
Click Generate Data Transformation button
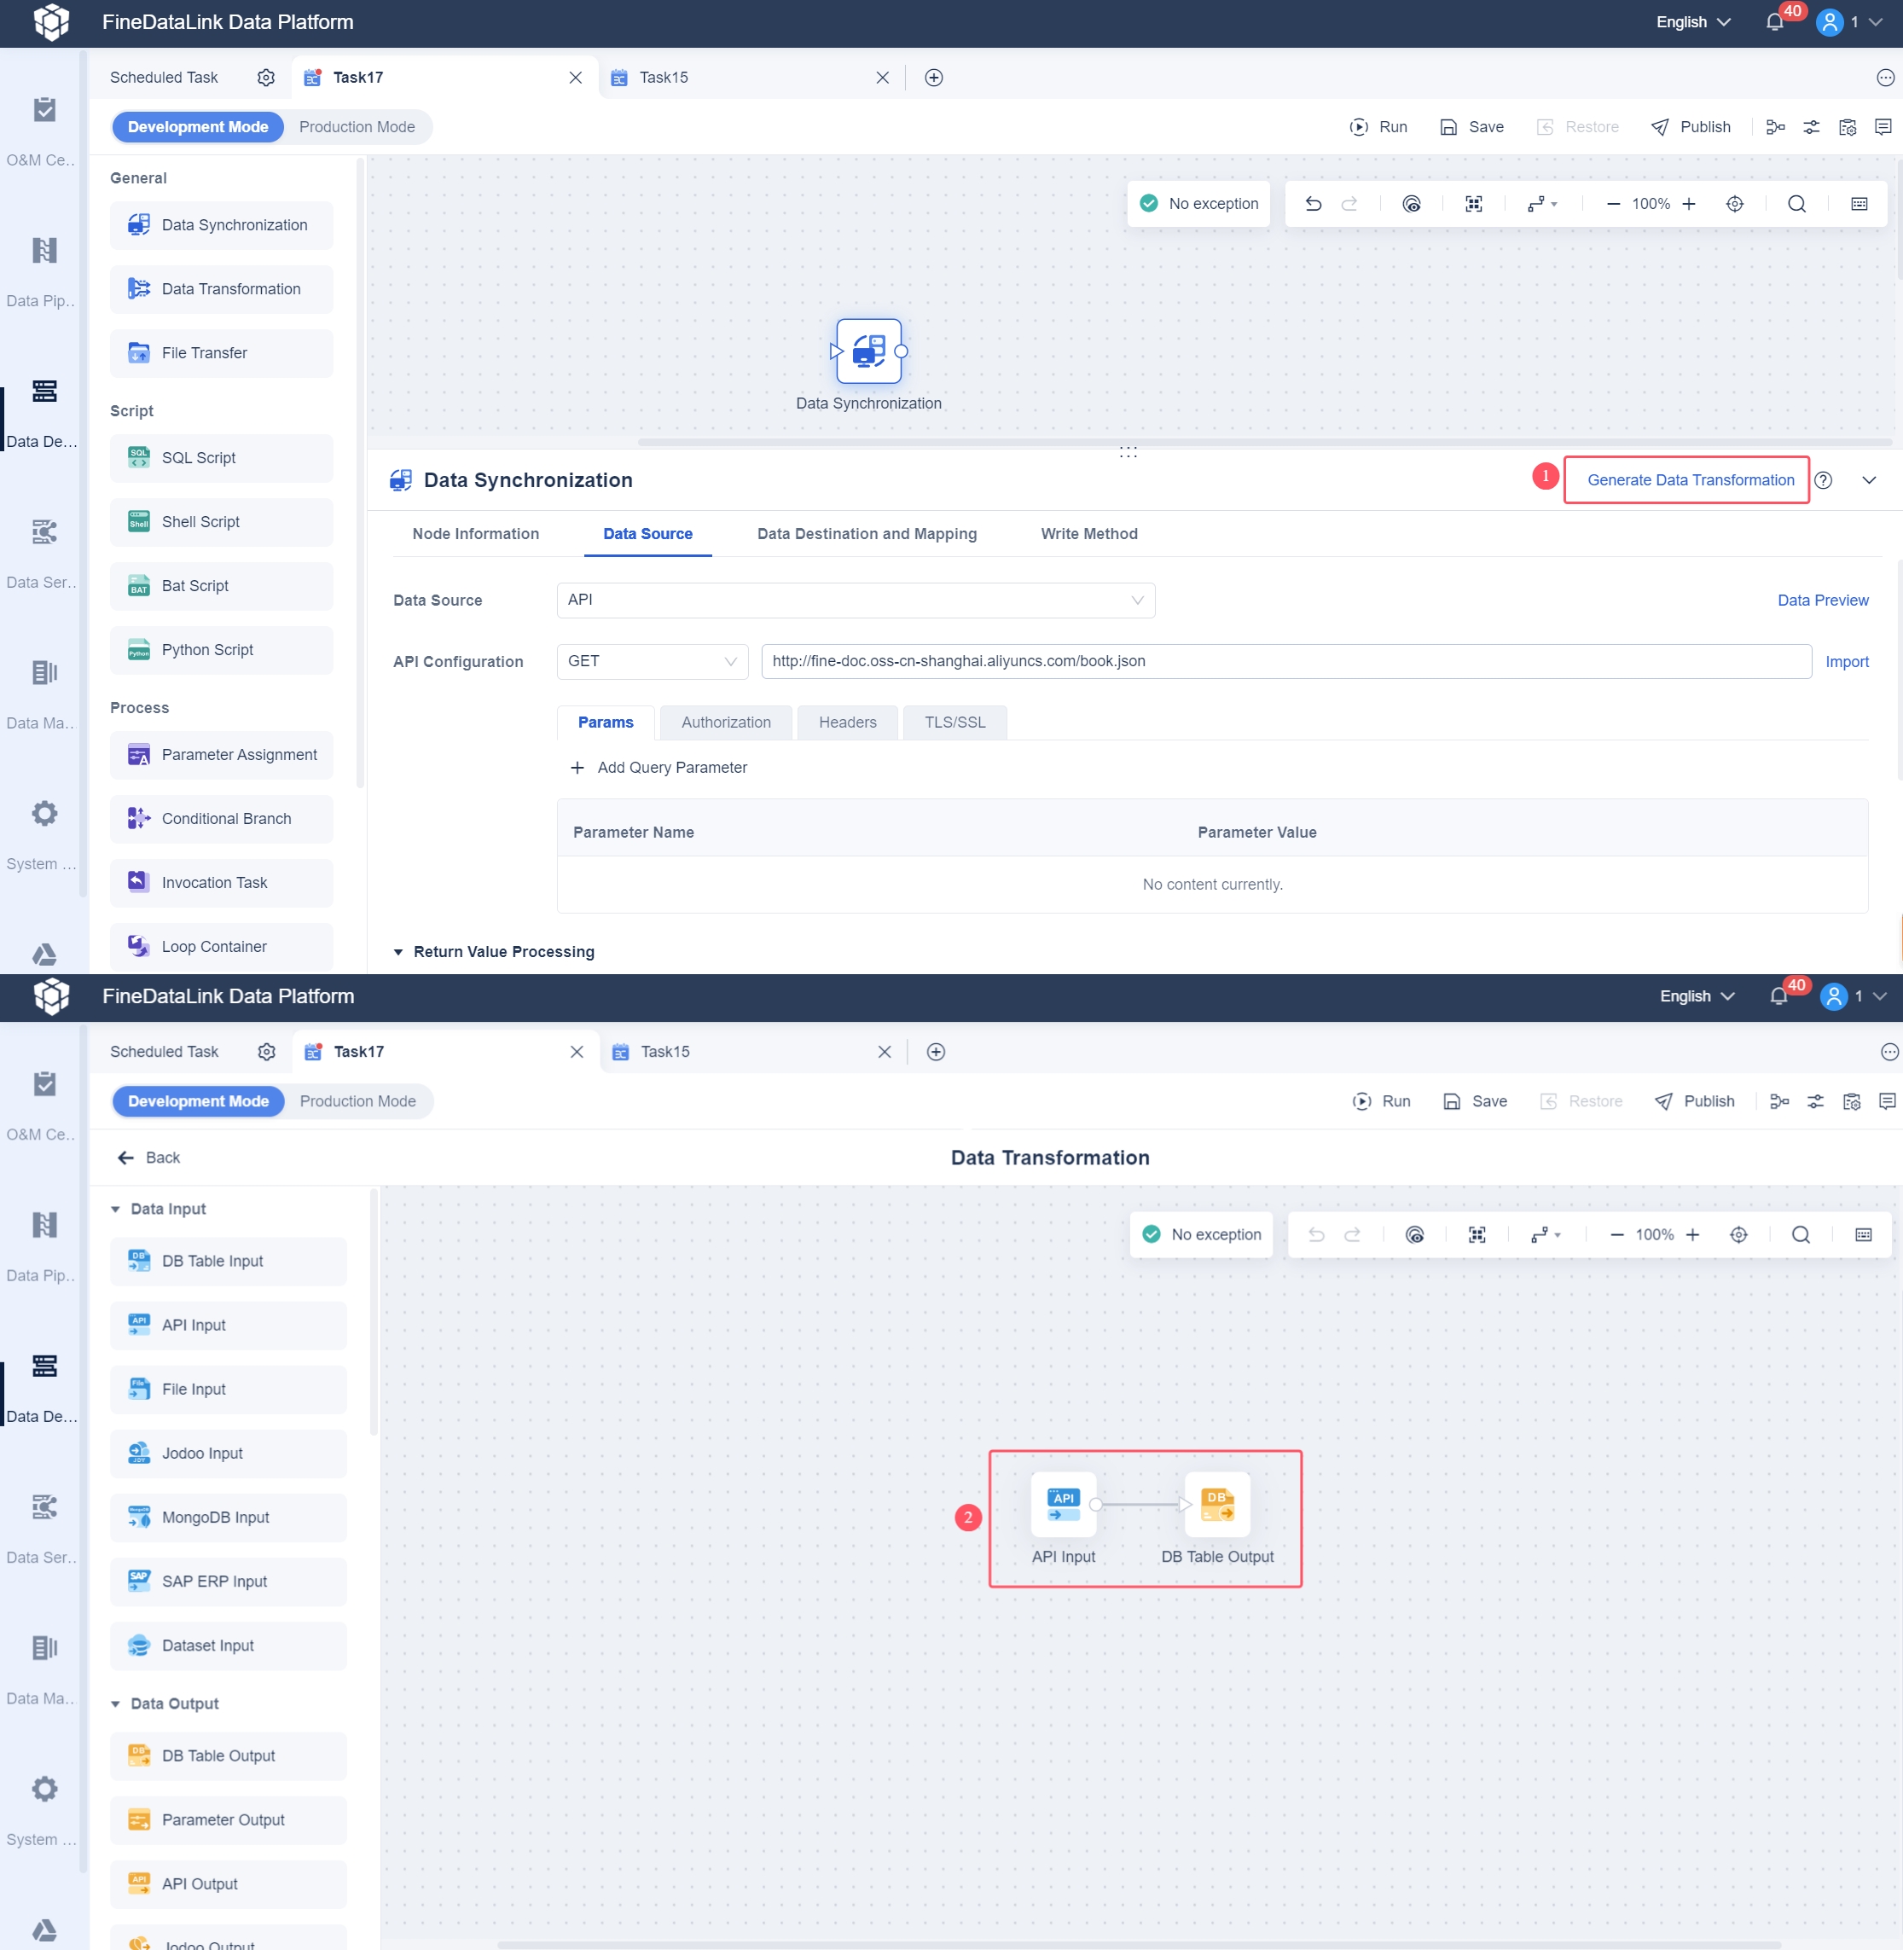coord(1690,479)
